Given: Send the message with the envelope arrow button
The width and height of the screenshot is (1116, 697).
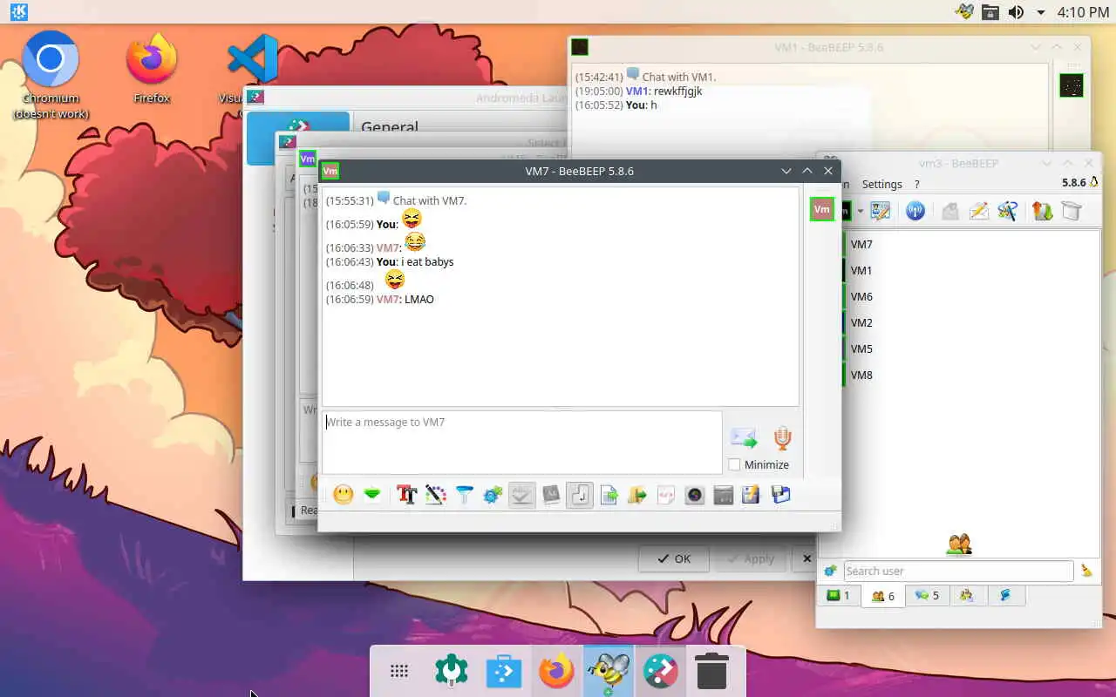Looking at the screenshot, I should tap(744, 438).
